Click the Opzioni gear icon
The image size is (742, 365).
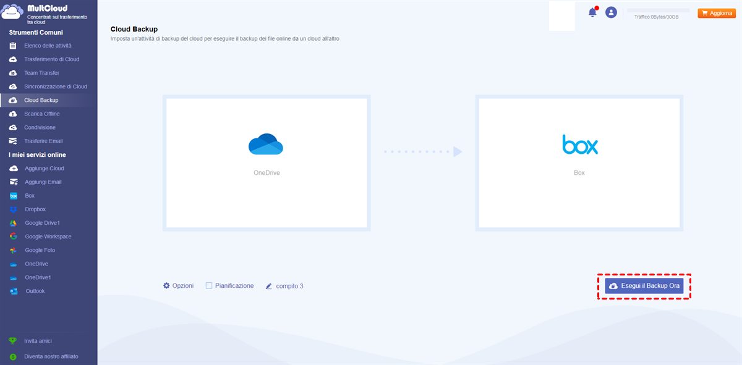[x=166, y=286]
